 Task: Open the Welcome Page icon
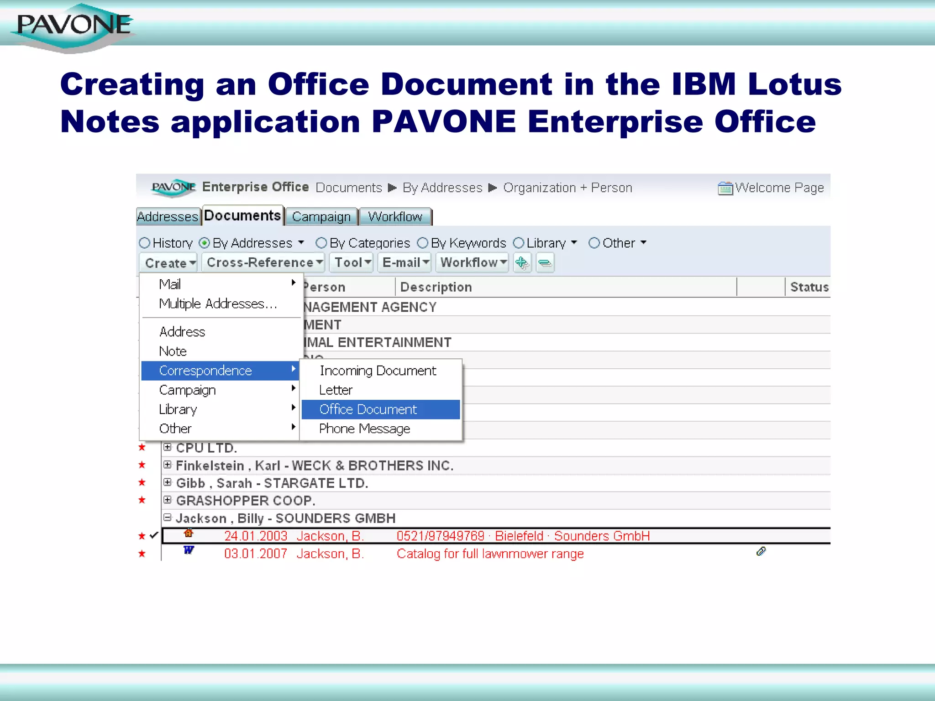(725, 188)
